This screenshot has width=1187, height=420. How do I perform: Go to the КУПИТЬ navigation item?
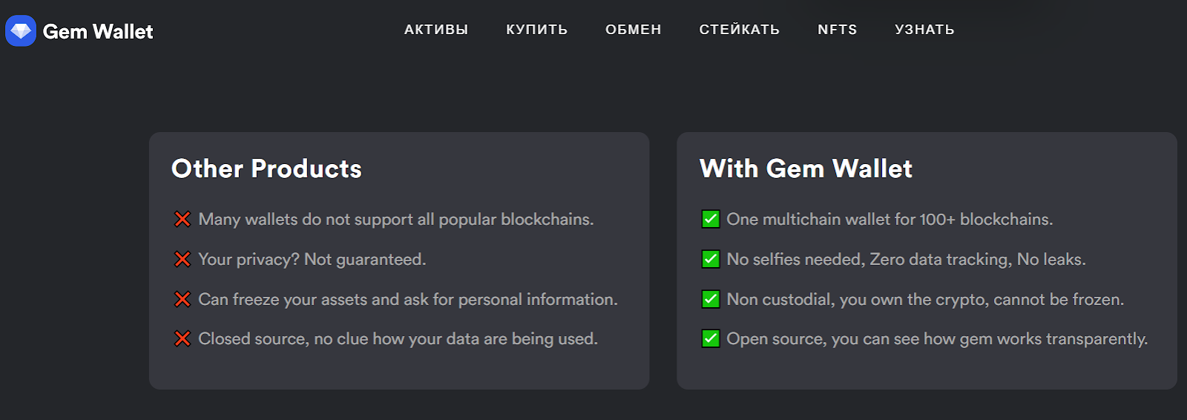tap(537, 30)
